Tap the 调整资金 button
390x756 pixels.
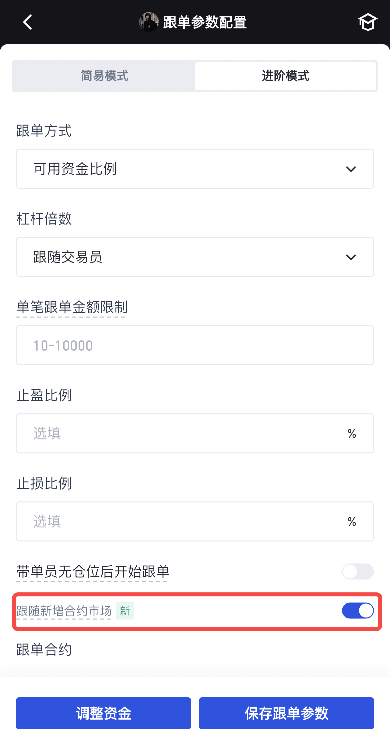point(103,713)
